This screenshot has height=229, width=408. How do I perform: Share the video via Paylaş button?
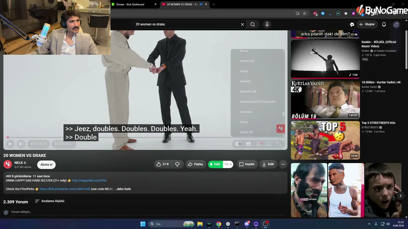coord(196,164)
